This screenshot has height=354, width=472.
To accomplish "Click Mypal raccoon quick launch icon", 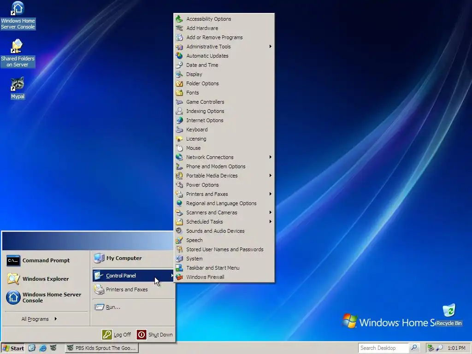I will (x=53, y=348).
